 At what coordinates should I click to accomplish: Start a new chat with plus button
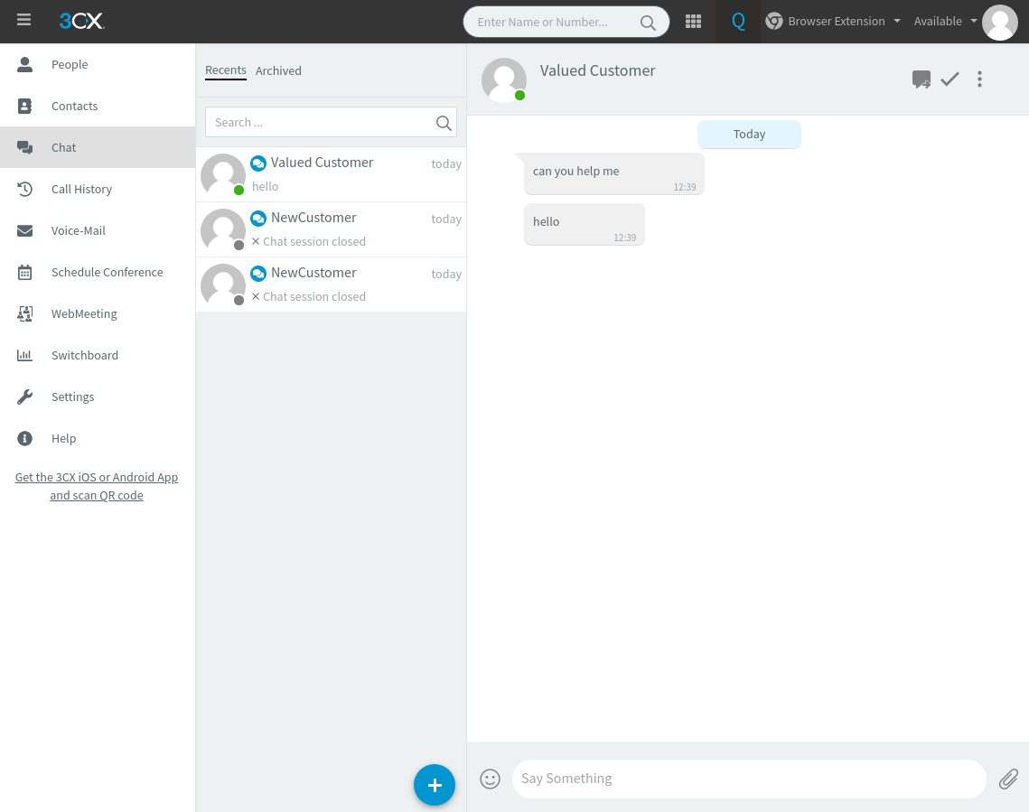tap(435, 785)
